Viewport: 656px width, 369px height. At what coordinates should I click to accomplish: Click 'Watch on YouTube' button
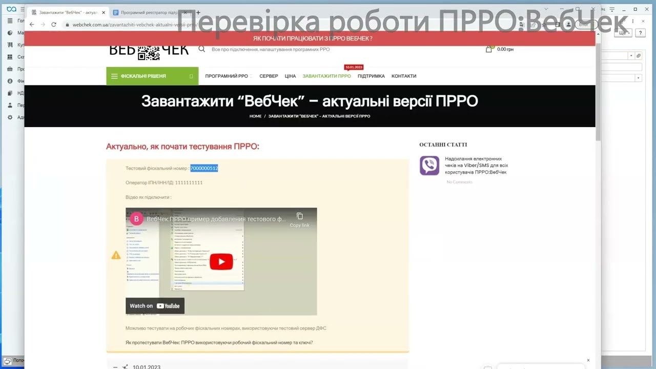pyautogui.click(x=155, y=306)
